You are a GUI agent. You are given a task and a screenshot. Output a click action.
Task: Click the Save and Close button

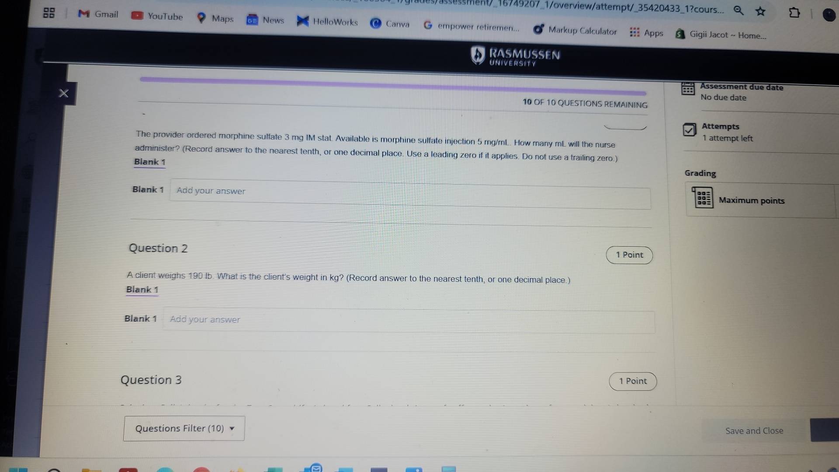tap(754, 430)
